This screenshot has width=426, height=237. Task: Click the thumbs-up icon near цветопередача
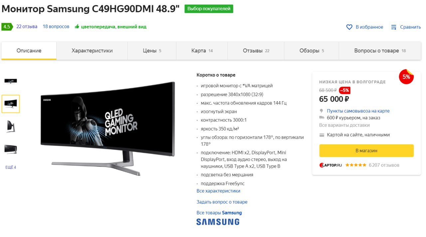click(x=77, y=27)
